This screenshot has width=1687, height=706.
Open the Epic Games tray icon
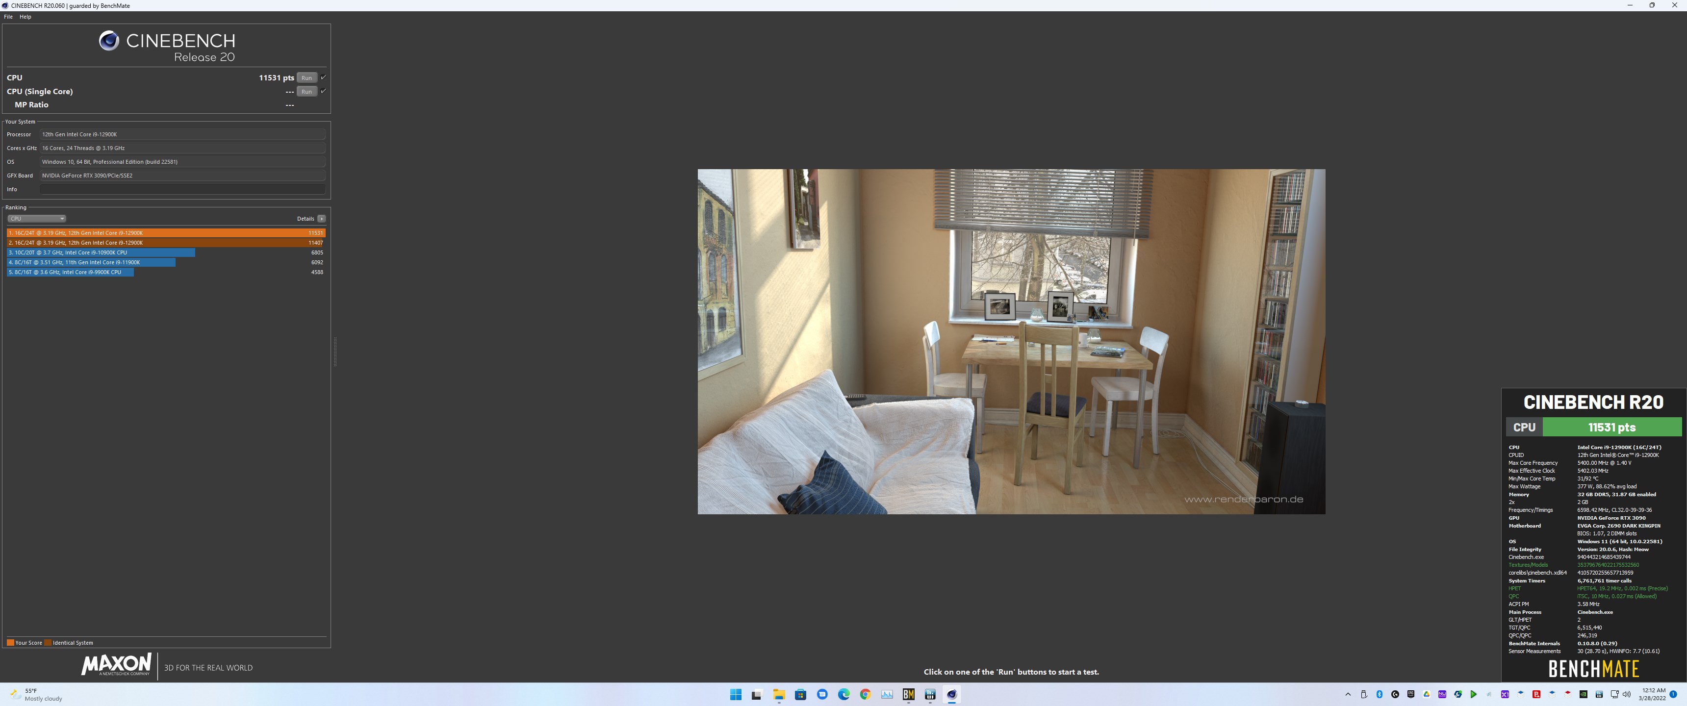pos(1410,695)
